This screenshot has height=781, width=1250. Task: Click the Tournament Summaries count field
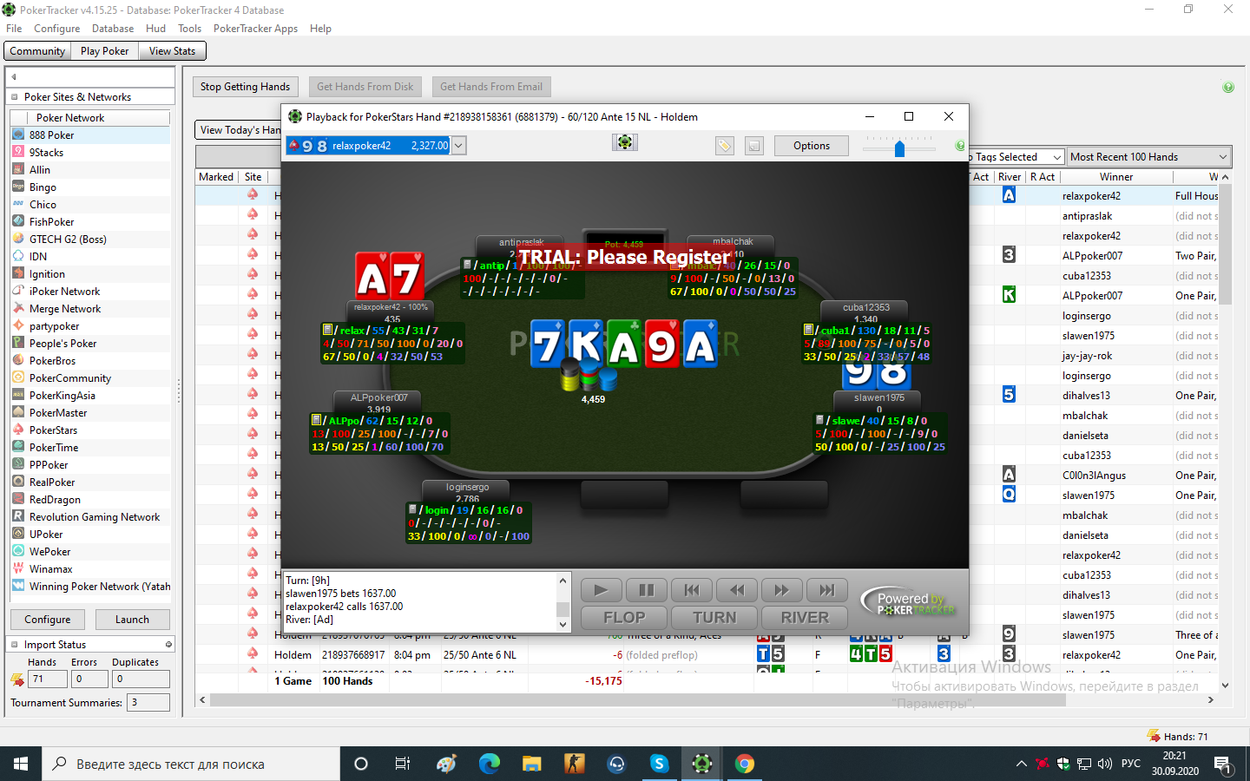[148, 702]
